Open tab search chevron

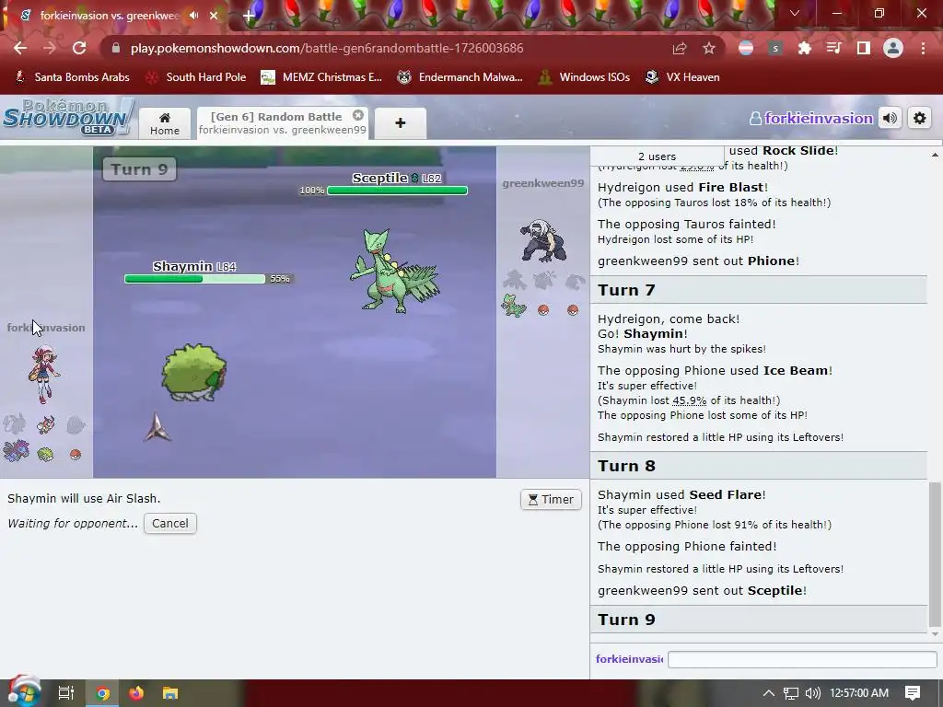point(795,13)
